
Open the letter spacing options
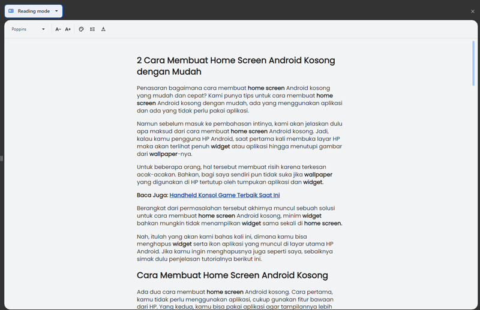point(103,29)
